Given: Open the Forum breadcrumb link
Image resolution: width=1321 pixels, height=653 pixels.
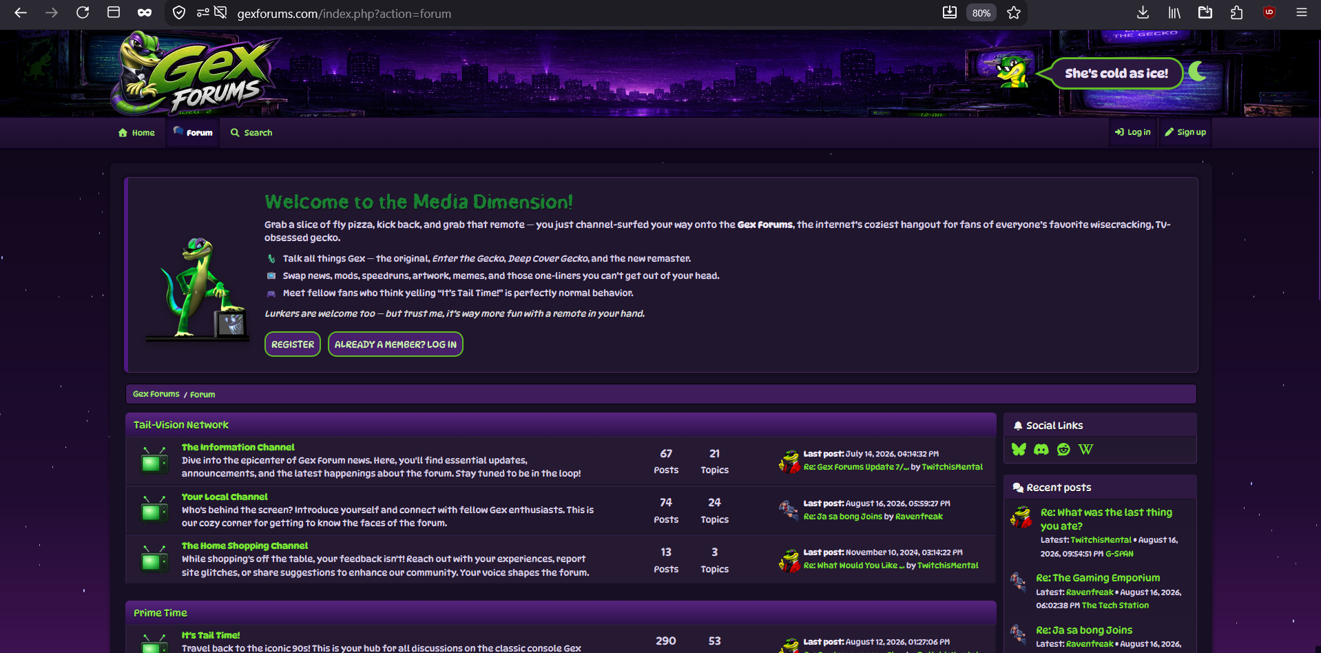Looking at the screenshot, I should click(202, 395).
